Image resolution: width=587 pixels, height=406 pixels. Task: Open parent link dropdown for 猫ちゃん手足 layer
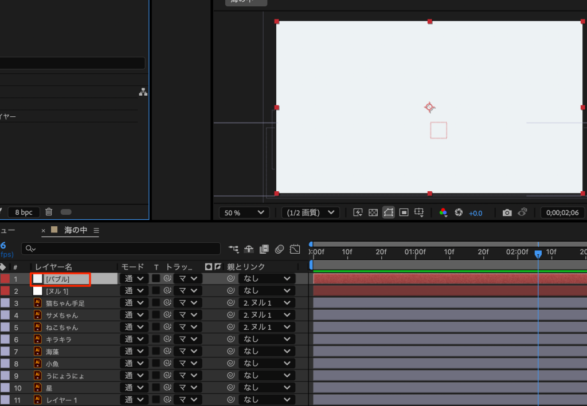tap(267, 303)
